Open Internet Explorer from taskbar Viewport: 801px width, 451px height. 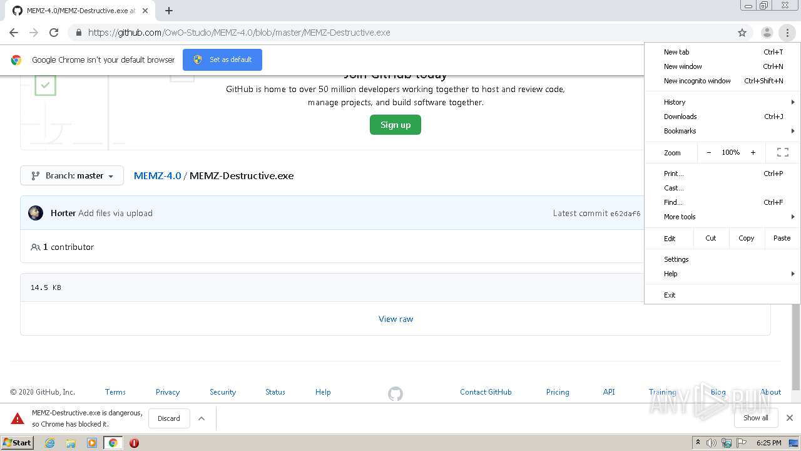(x=49, y=443)
